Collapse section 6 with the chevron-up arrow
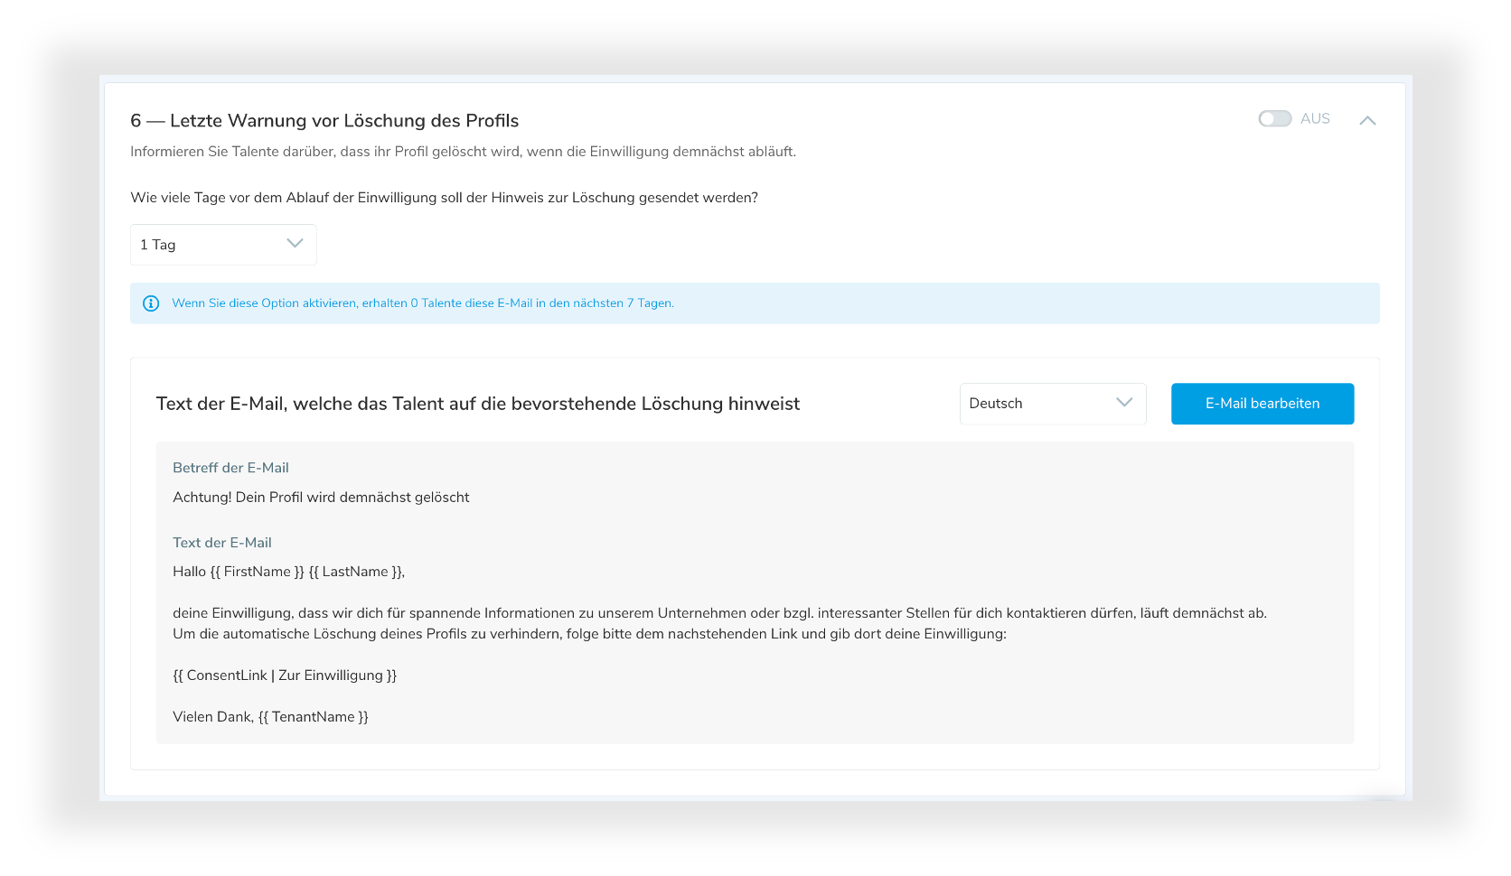This screenshot has width=1511, height=876. (x=1367, y=120)
